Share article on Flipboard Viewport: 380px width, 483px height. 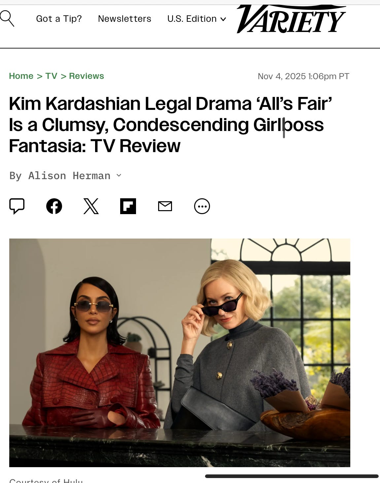(128, 206)
